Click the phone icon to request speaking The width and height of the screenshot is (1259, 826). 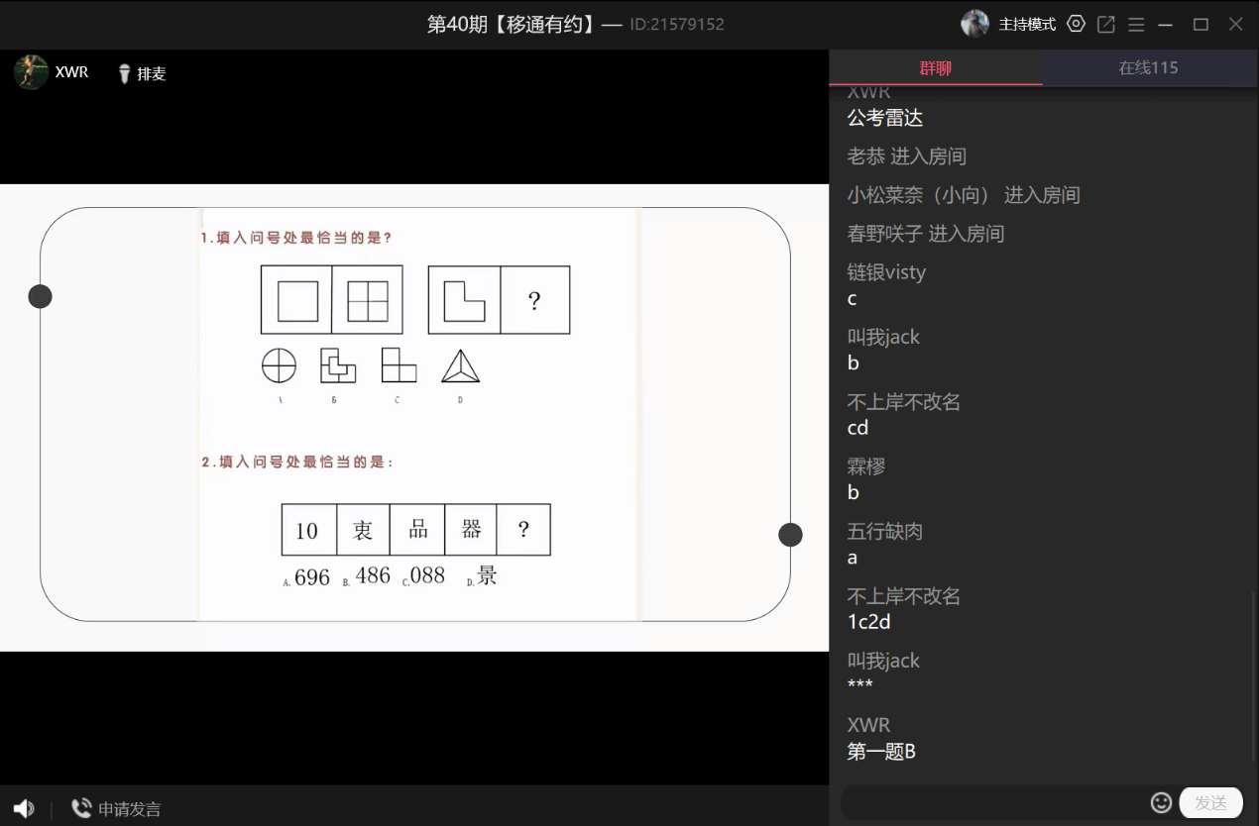point(81,808)
